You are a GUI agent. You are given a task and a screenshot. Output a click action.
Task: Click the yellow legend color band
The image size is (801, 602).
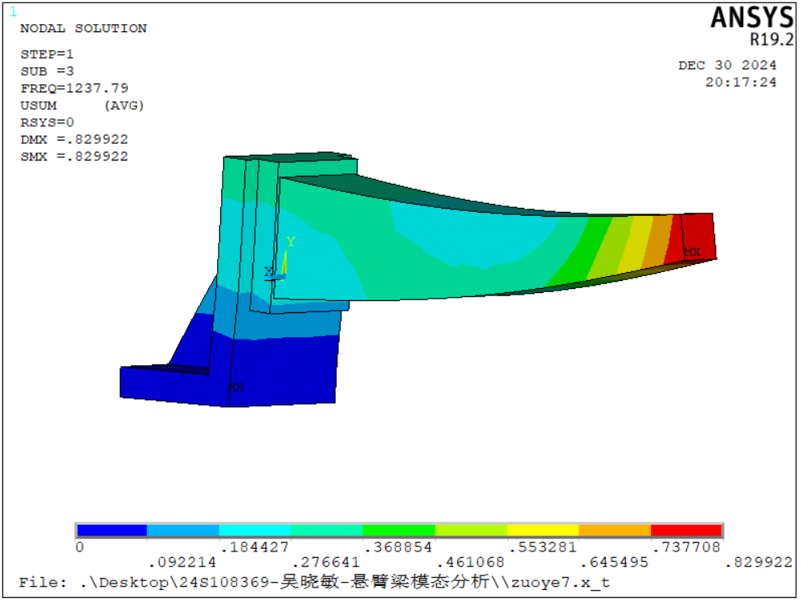[x=543, y=531]
